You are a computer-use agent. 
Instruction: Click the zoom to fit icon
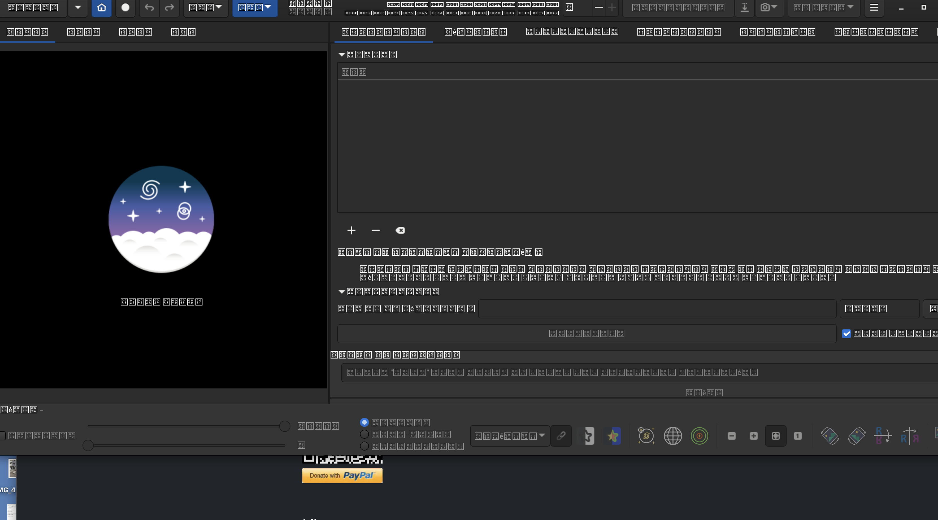coord(776,436)
